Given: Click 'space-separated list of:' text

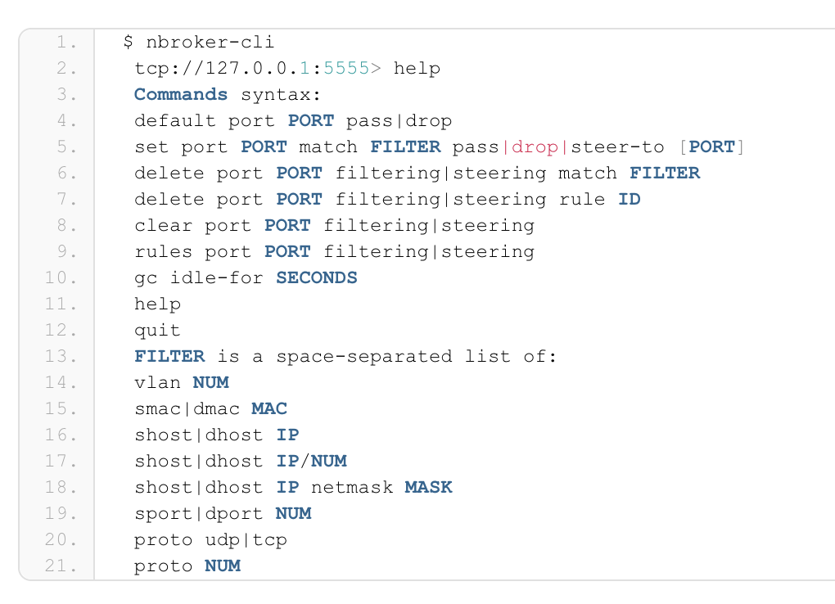Looking at the screenshot, I should coord(416,357).
